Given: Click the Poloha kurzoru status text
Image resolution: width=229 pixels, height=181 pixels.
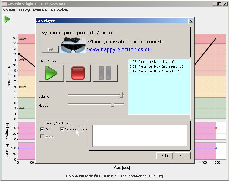Looking at the screenshot, I should [x=114, y=176].
